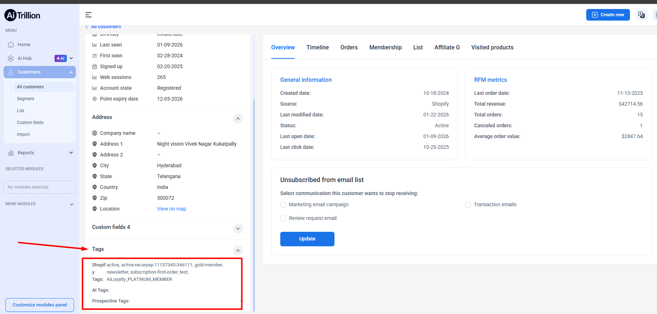This screenshot has height=314, width=657.
Task: Expand the Custom fields 4 section
Action: point(238,229)
